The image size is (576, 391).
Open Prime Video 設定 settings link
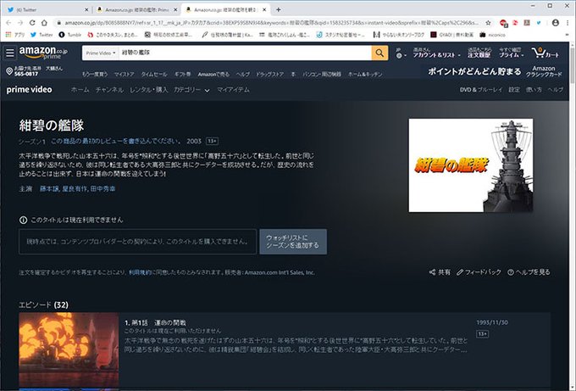coord(514,90)
